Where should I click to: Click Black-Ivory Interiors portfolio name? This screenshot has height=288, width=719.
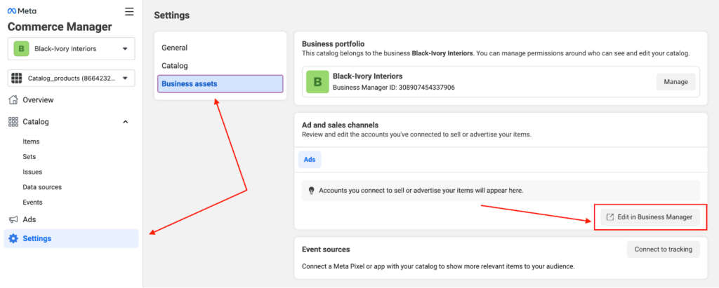coord(368,76)
